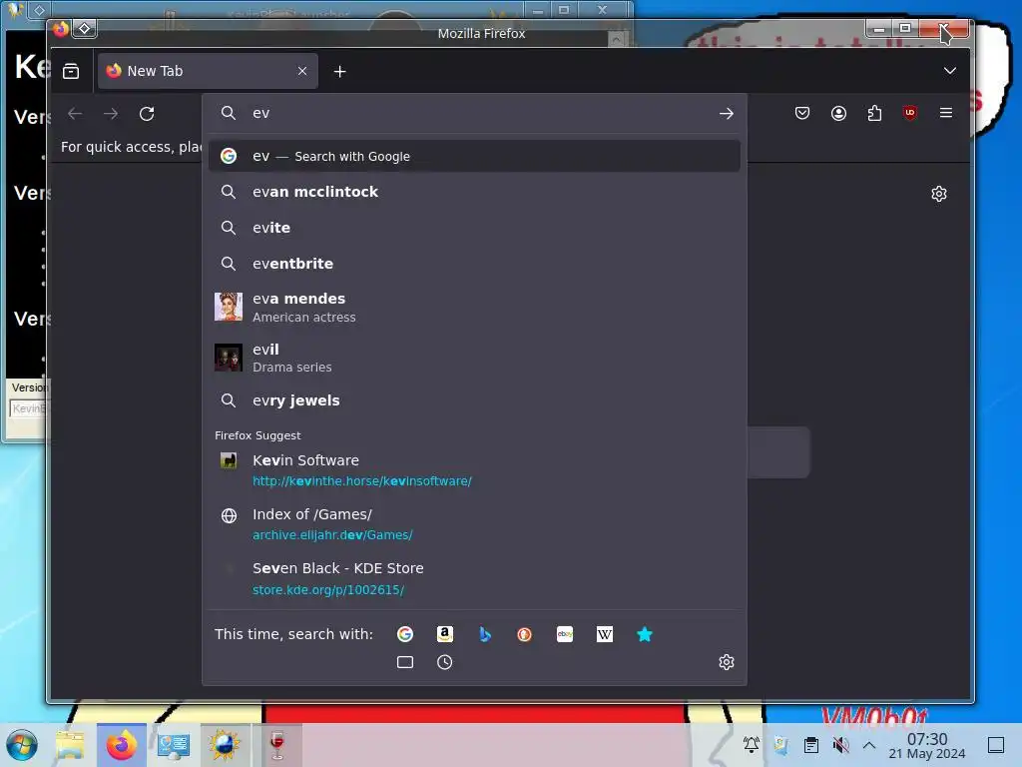Open the Firefox hamburger application menu
The height and width of the screenshot is (767, 1022).
946,113
